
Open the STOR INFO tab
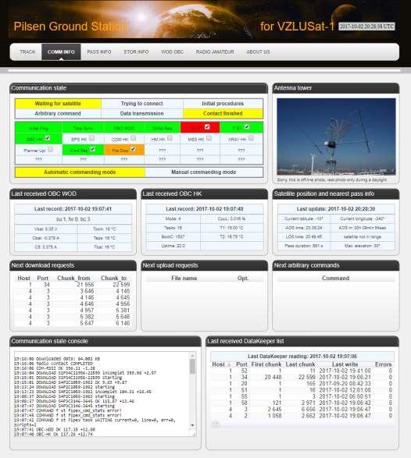[136, 52]
